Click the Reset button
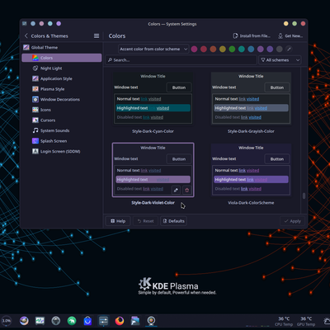 [x=145, y=221]
